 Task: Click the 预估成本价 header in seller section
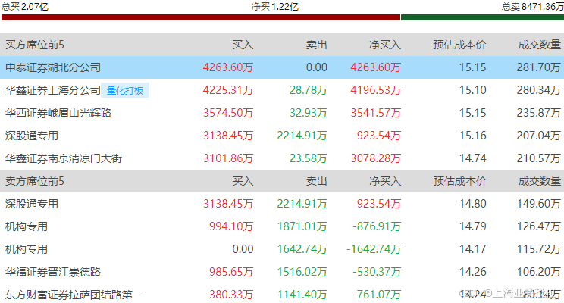click(459, 181)
